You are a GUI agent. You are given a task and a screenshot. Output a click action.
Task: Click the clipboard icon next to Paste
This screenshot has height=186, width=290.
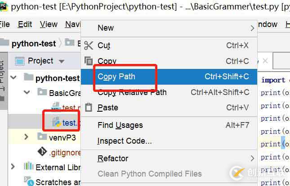(x=89, y=108)
